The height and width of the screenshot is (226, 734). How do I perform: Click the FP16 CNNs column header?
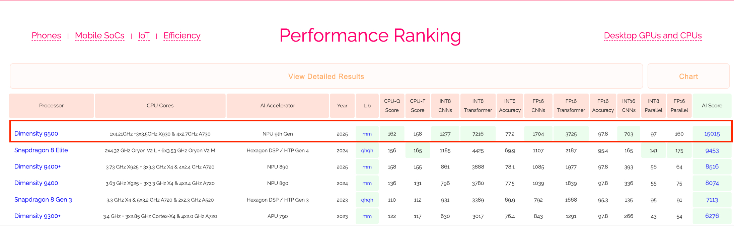pyautogui.click(x=538, y=106)
